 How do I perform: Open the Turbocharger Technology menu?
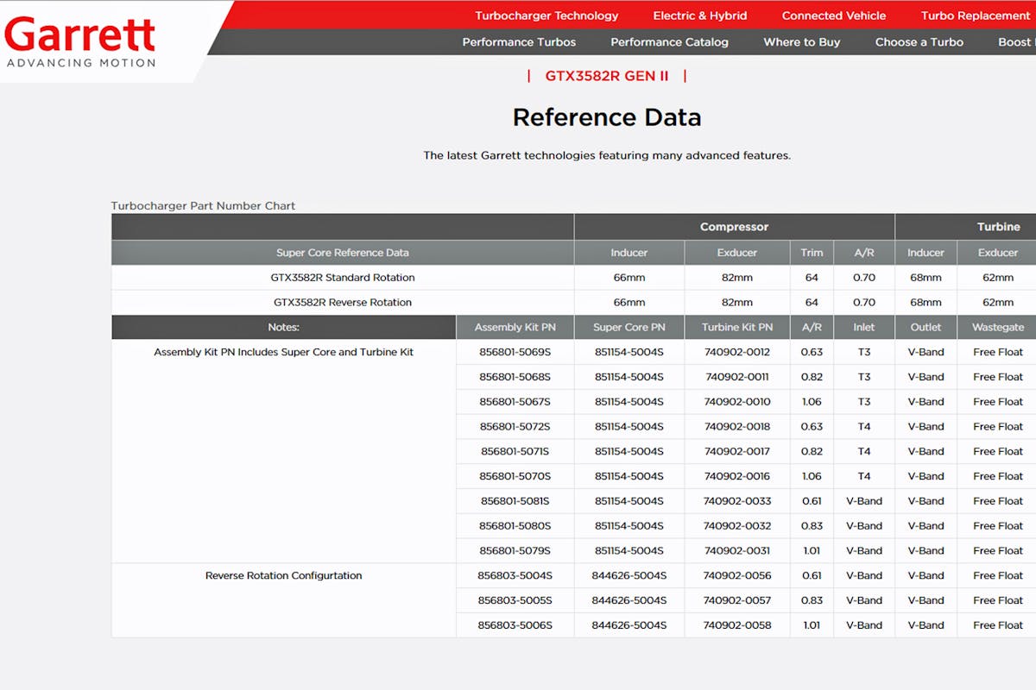(x=546, y=16)
